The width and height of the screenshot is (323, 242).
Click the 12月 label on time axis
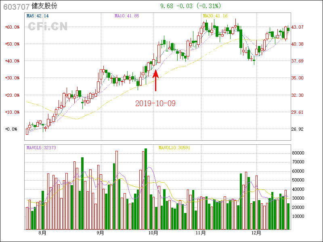[256, 233]
